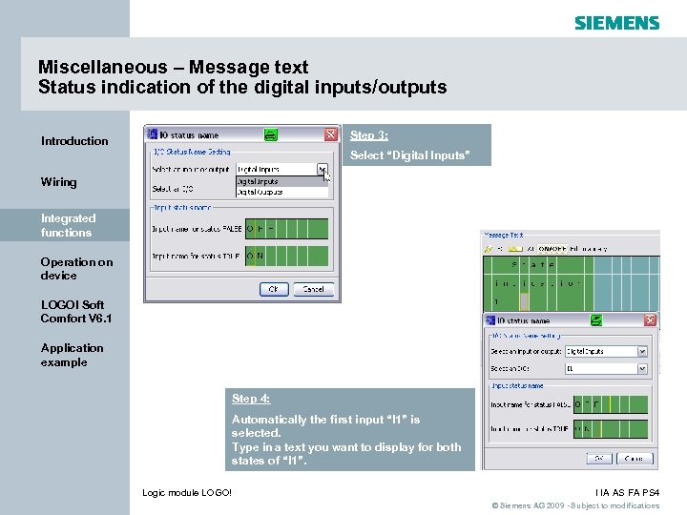Click Cancel in the Step 3 dialog
Image resolution: width=687 pixels, height=515 pixels.
[313, 289]
